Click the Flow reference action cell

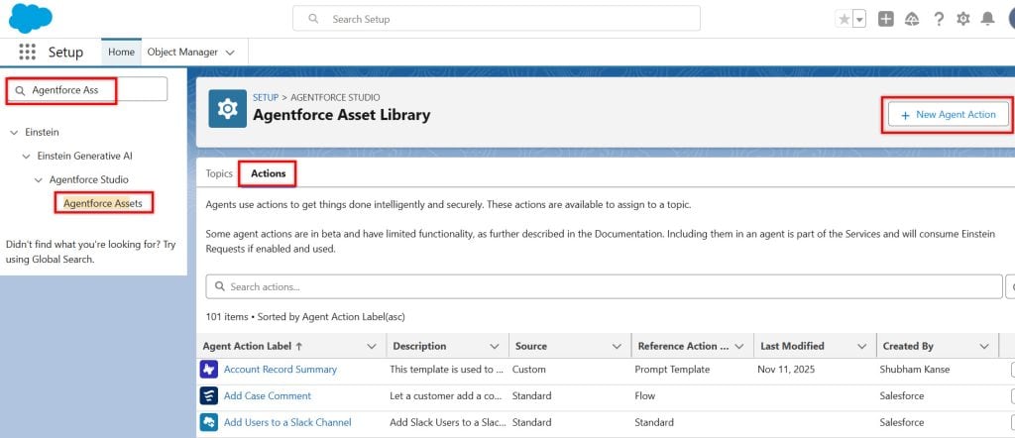tap(644, 396)
